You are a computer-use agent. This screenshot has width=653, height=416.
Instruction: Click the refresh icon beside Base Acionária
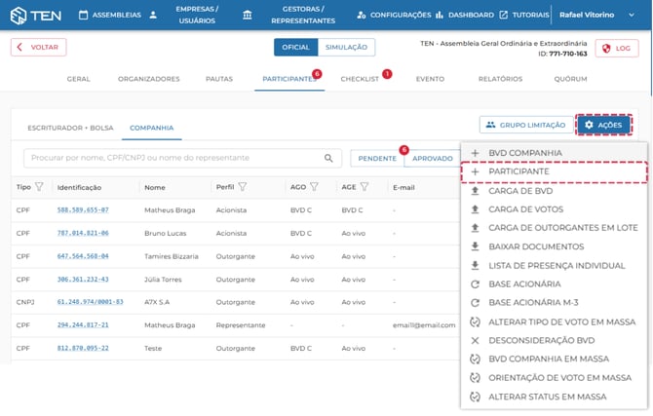tap(475, 284)
